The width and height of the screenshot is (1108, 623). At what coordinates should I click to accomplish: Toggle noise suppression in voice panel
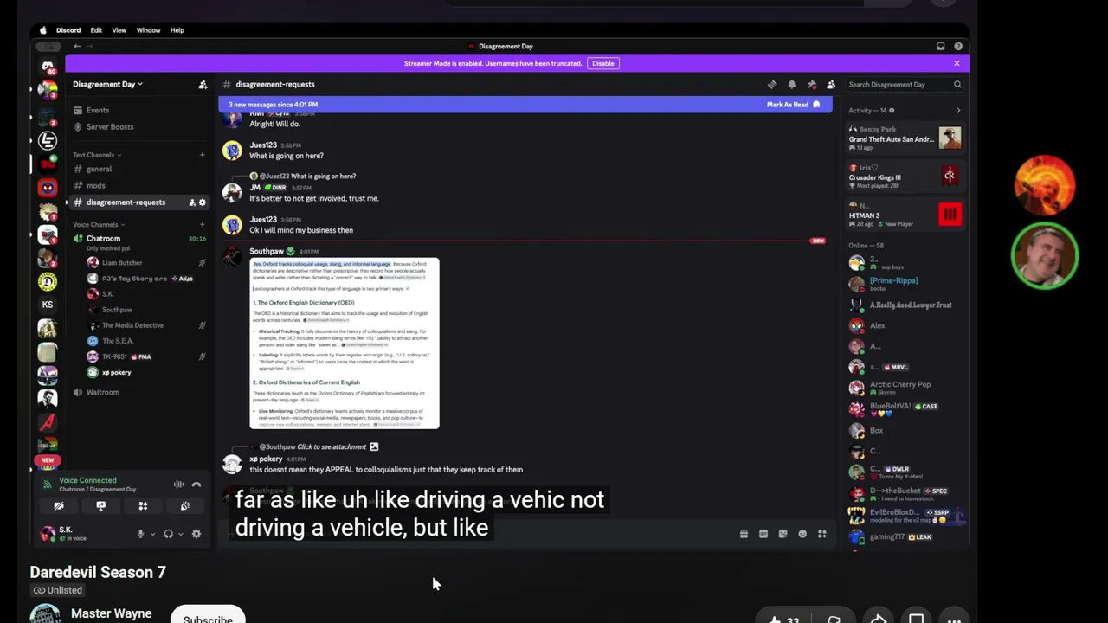[178, 485]
